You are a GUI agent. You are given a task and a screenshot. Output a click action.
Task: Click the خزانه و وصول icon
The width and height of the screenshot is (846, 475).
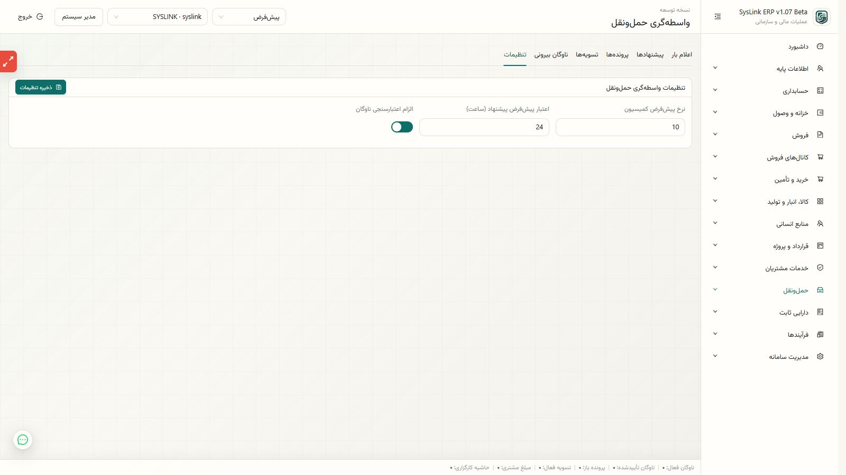[x=820, y=113]
